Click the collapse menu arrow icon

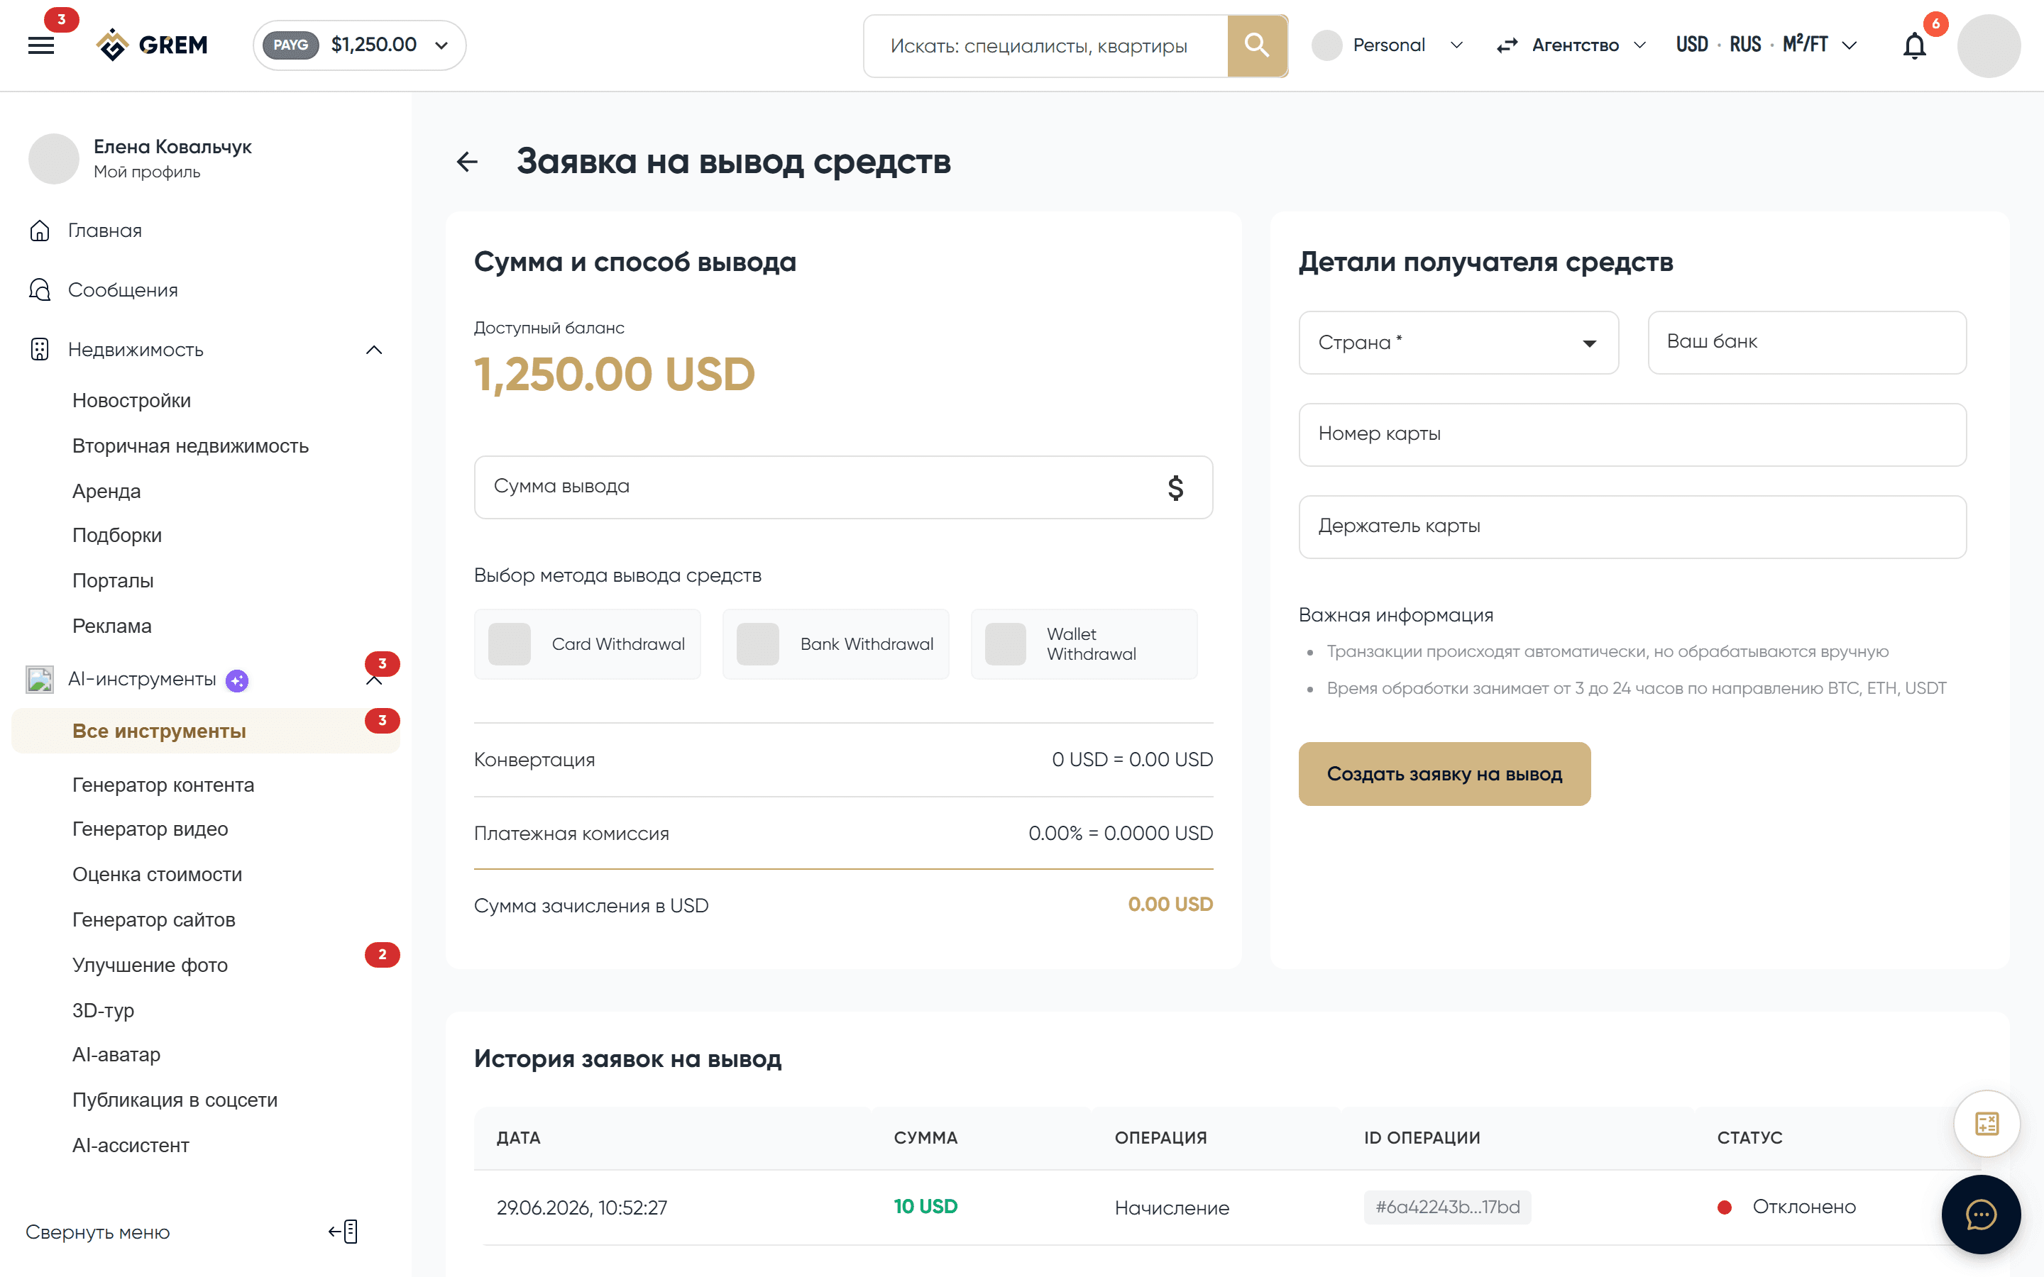point(344,1232)
